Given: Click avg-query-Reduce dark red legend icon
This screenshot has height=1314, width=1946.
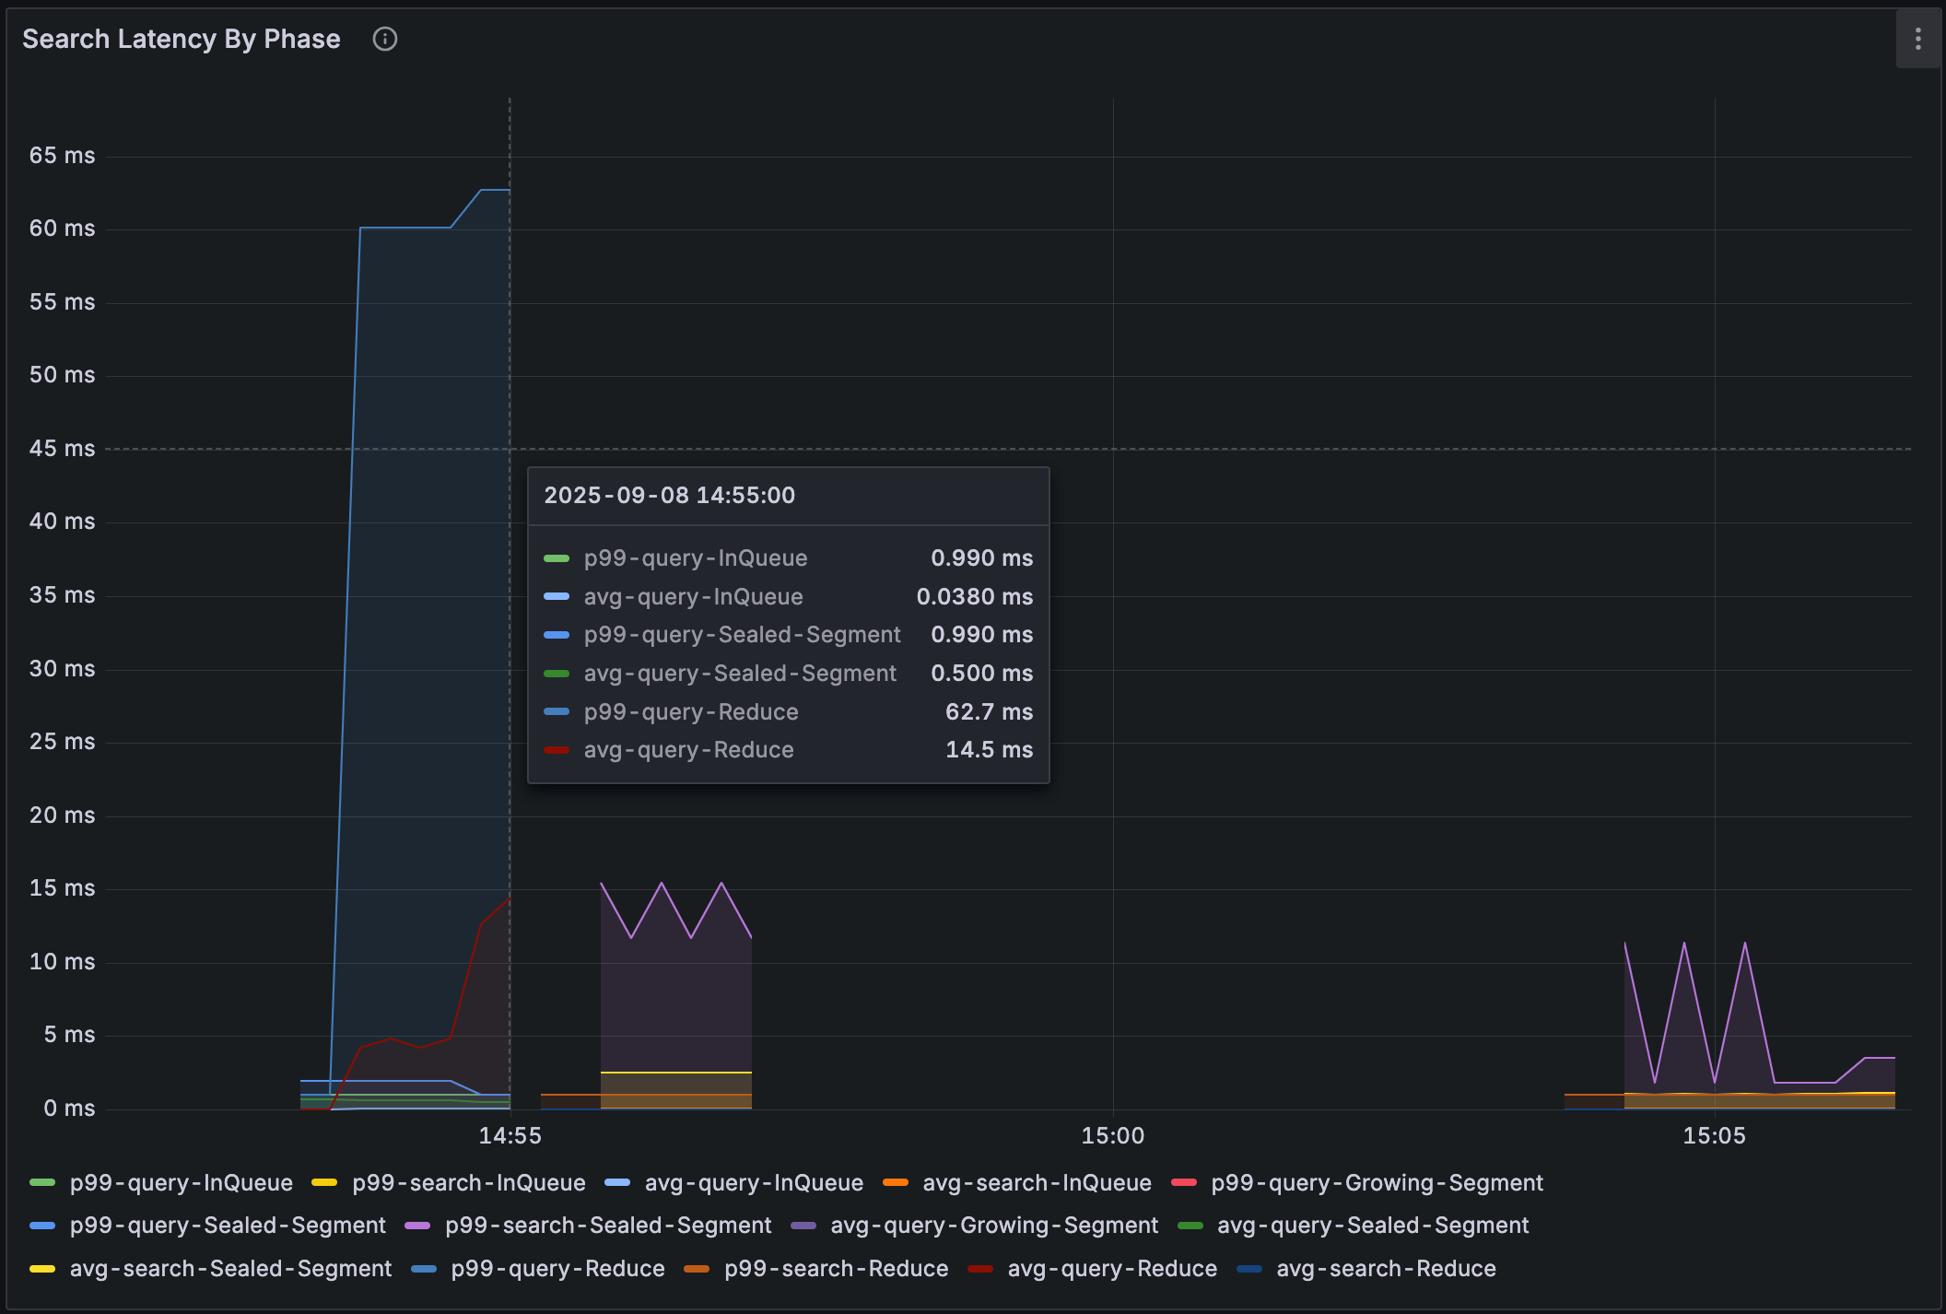Looking at the screenshot, I should 980,1269.
